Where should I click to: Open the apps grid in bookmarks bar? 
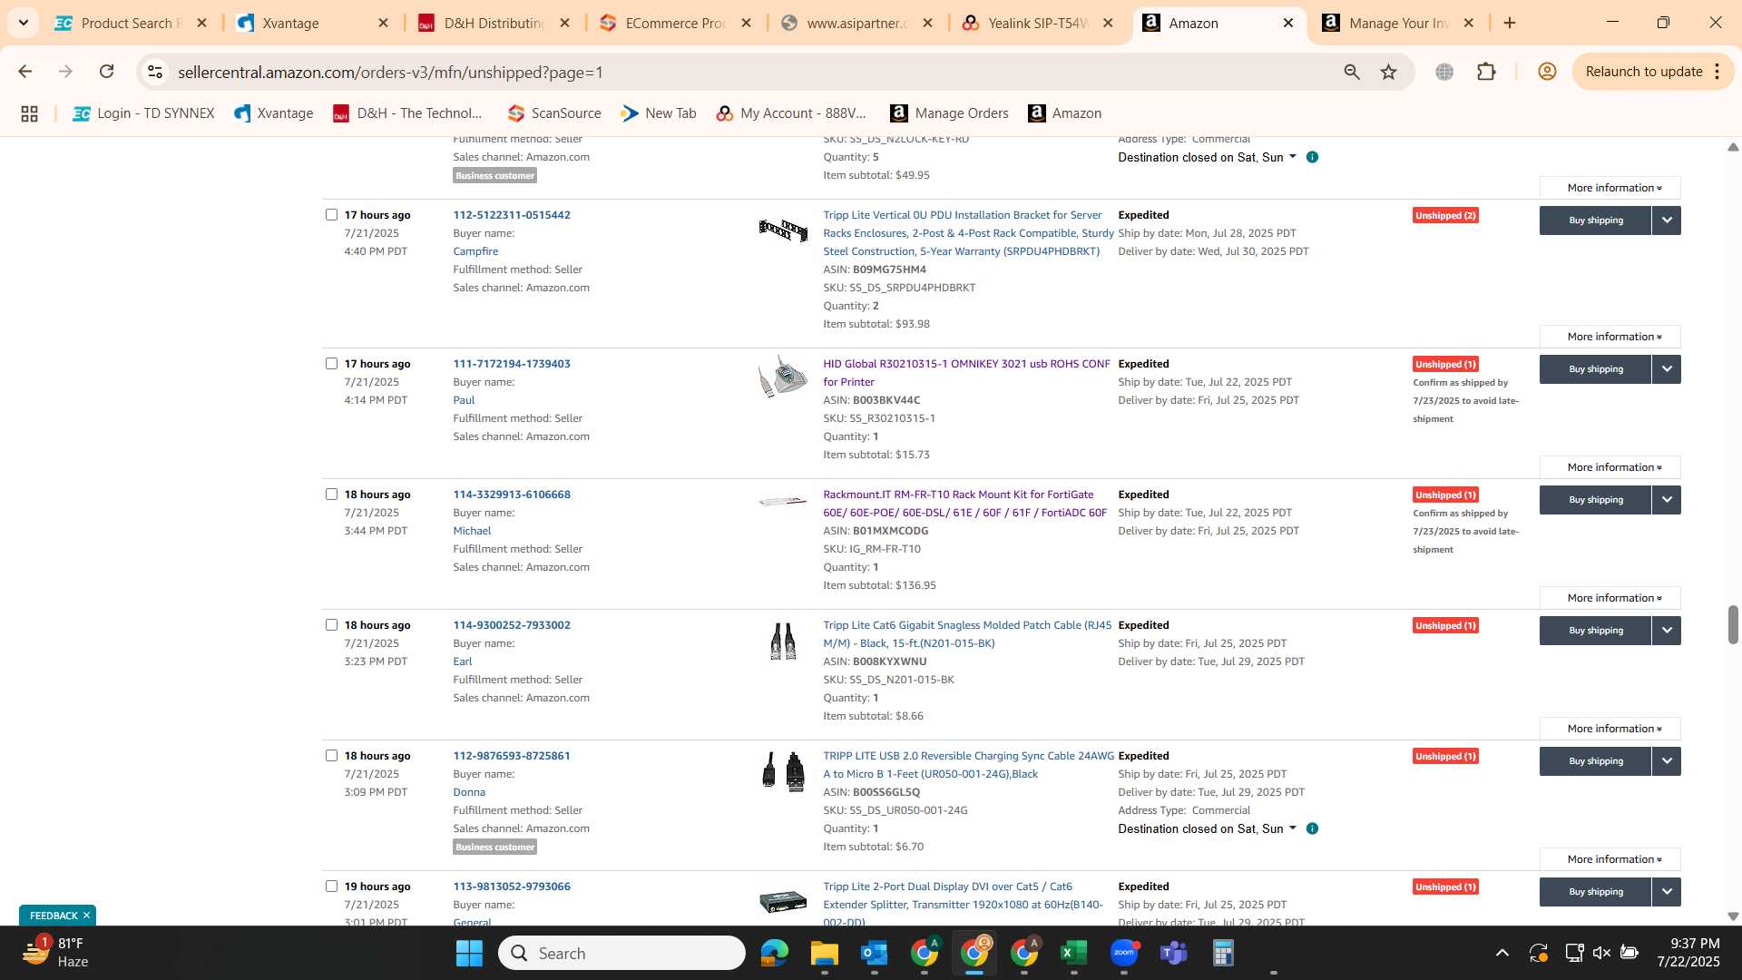(x=29, y=113)
